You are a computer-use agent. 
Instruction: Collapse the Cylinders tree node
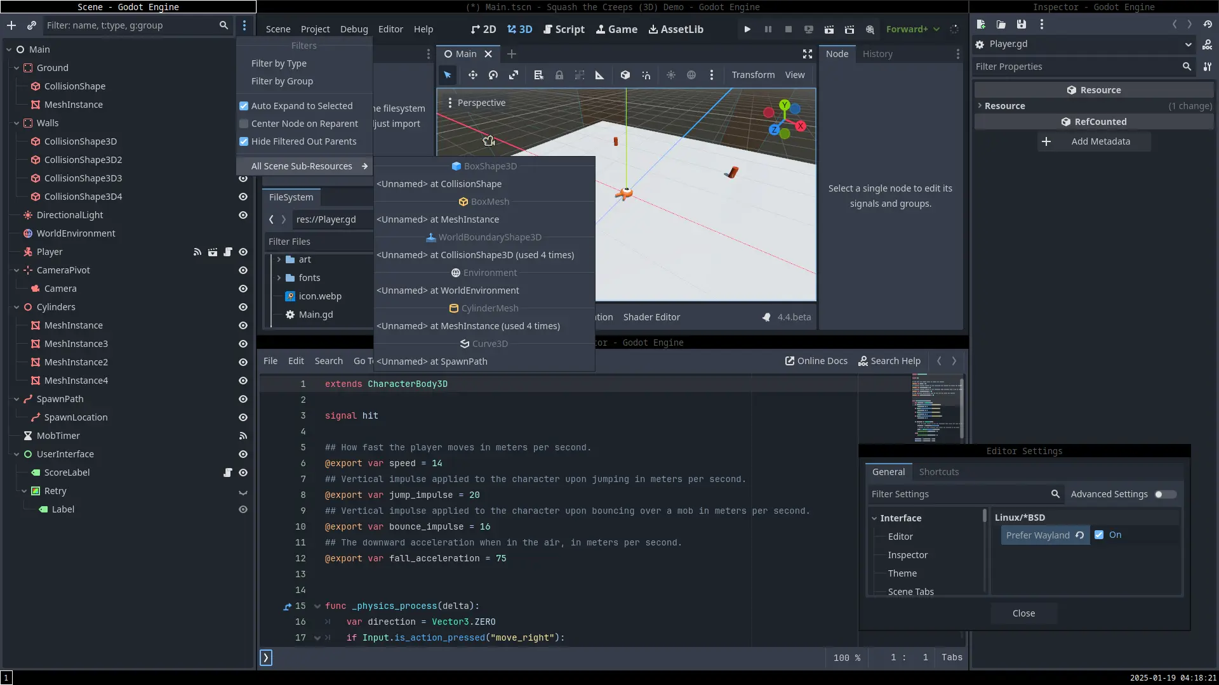pyautogui.click(x=17, y=307)
